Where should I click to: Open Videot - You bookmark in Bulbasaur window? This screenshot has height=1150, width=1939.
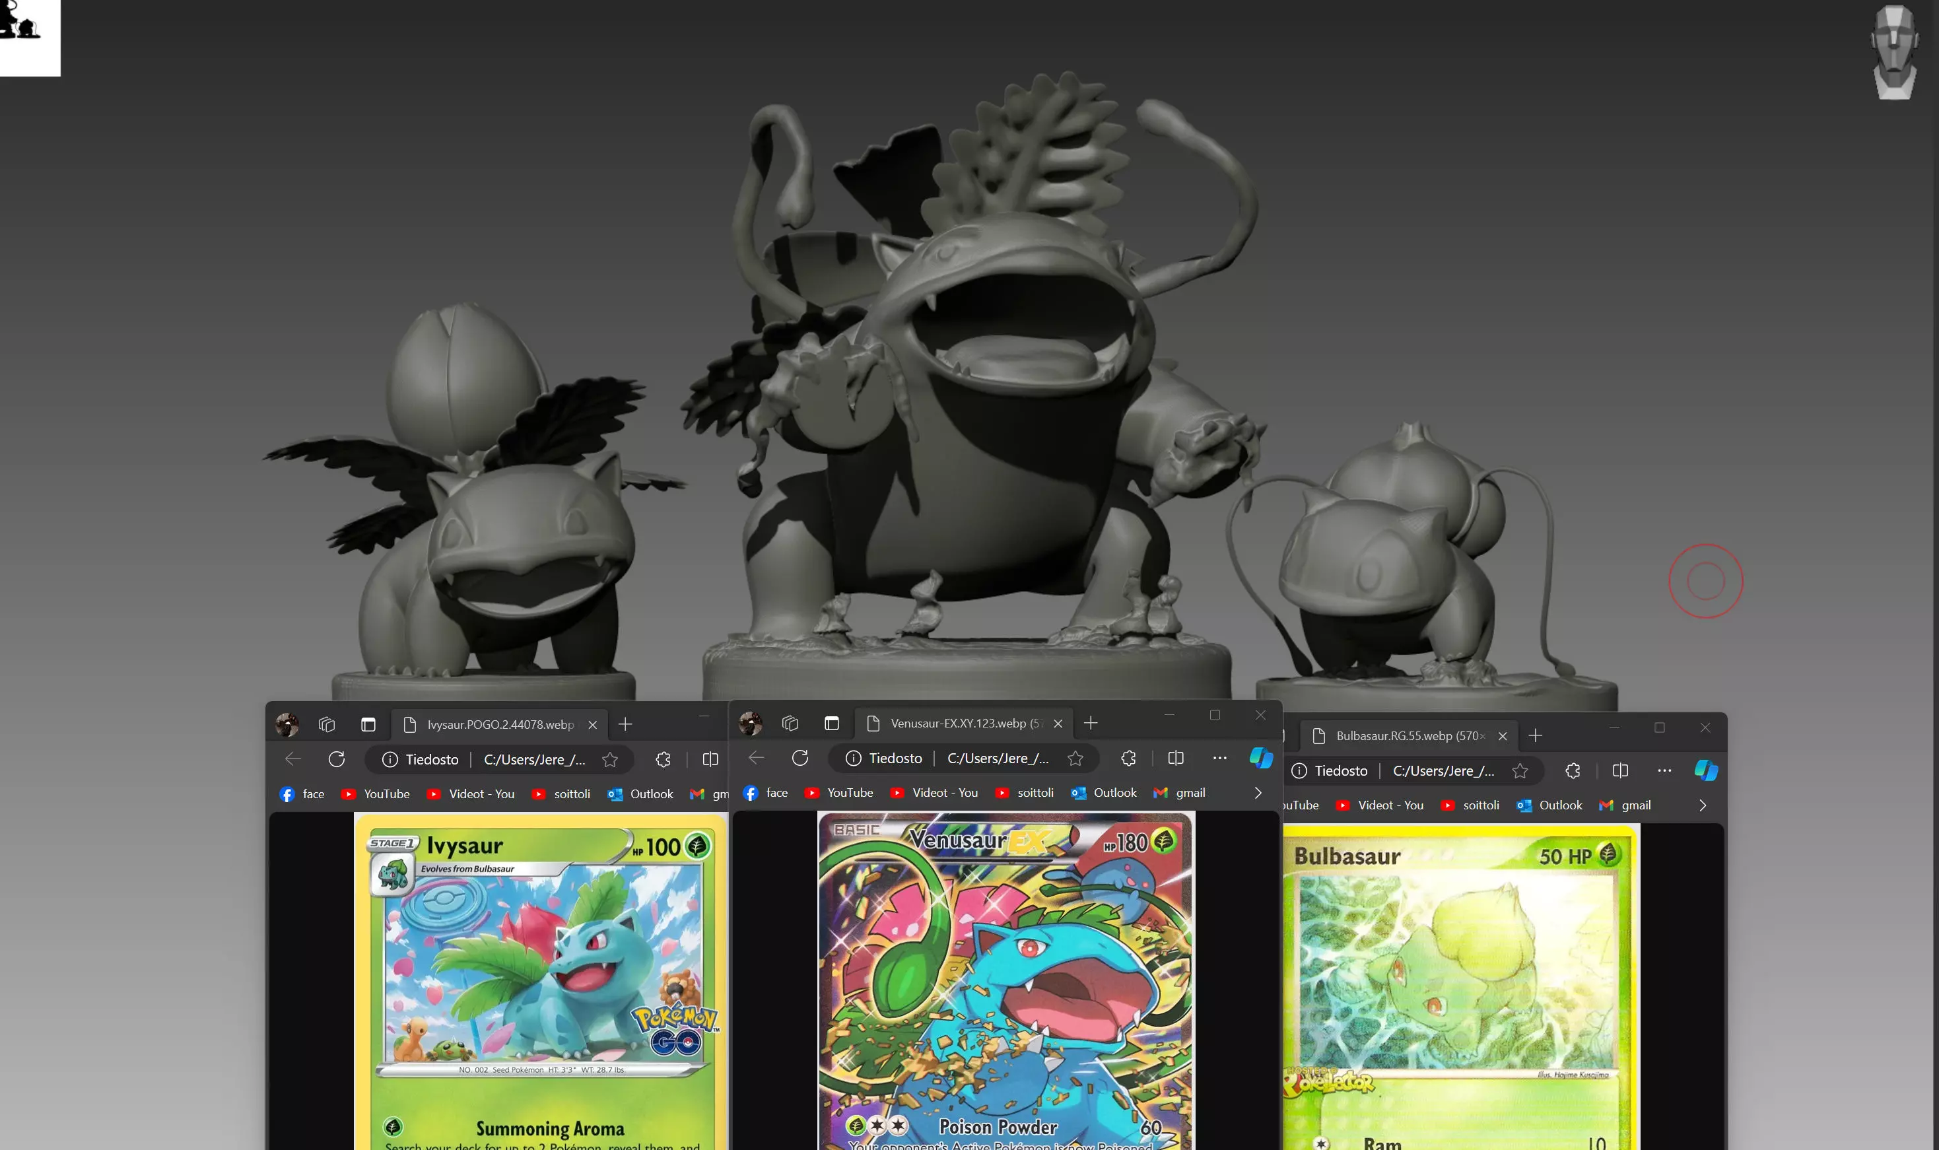tap(1379, 805)
